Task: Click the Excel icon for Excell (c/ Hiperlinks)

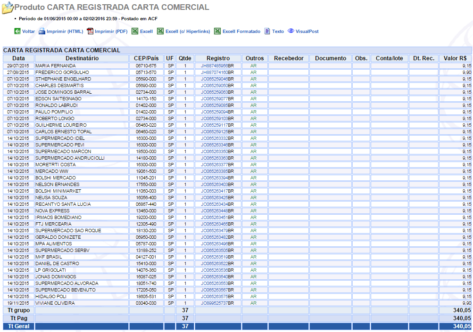Action: click(160, 32)
